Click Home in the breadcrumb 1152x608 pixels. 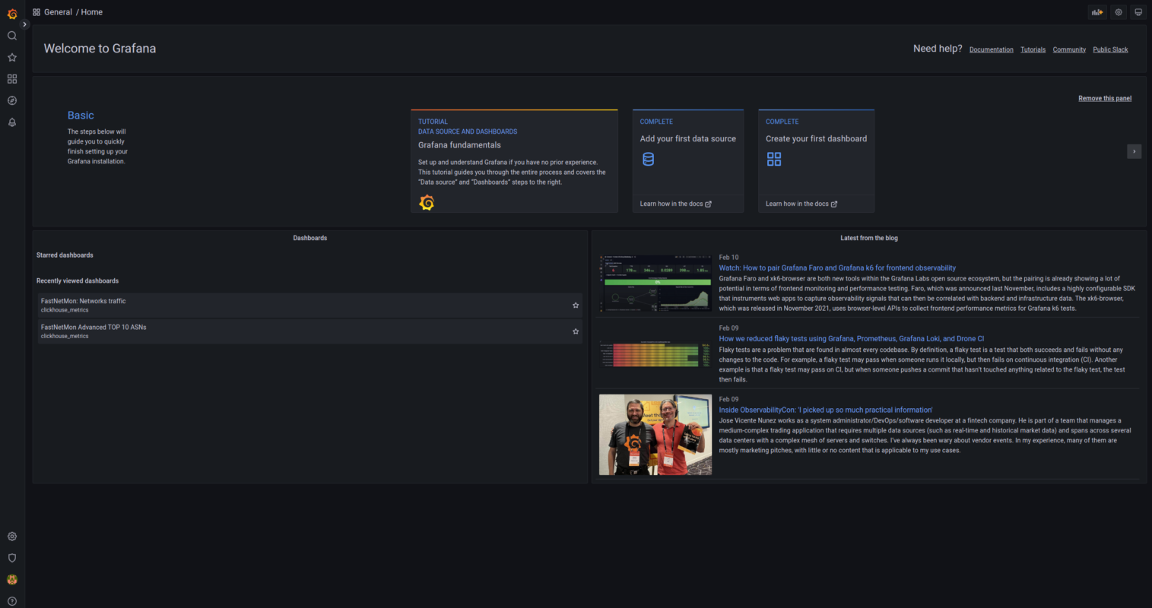[x=91, y=11]
